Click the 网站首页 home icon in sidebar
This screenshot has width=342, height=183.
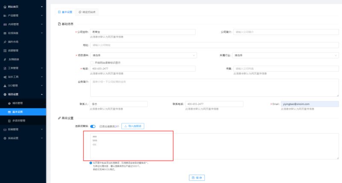pyautogui.click(x=5, y=7)
